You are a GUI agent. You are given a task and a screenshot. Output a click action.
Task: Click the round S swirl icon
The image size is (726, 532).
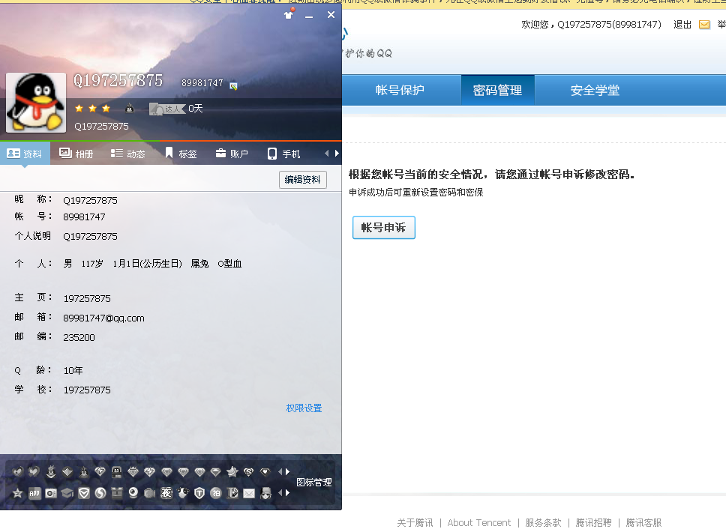100,493
